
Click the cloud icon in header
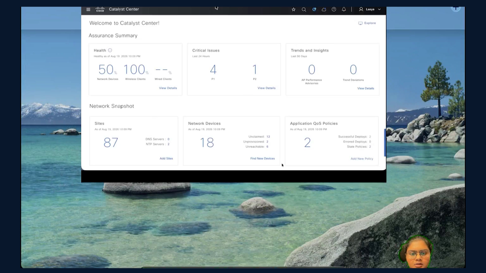point(324,9)
